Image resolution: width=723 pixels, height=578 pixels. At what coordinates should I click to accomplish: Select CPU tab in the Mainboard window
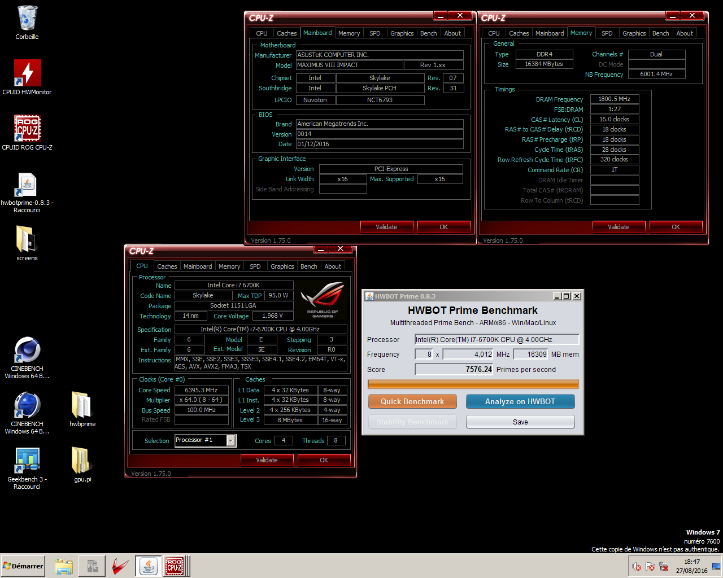(262, 33)
